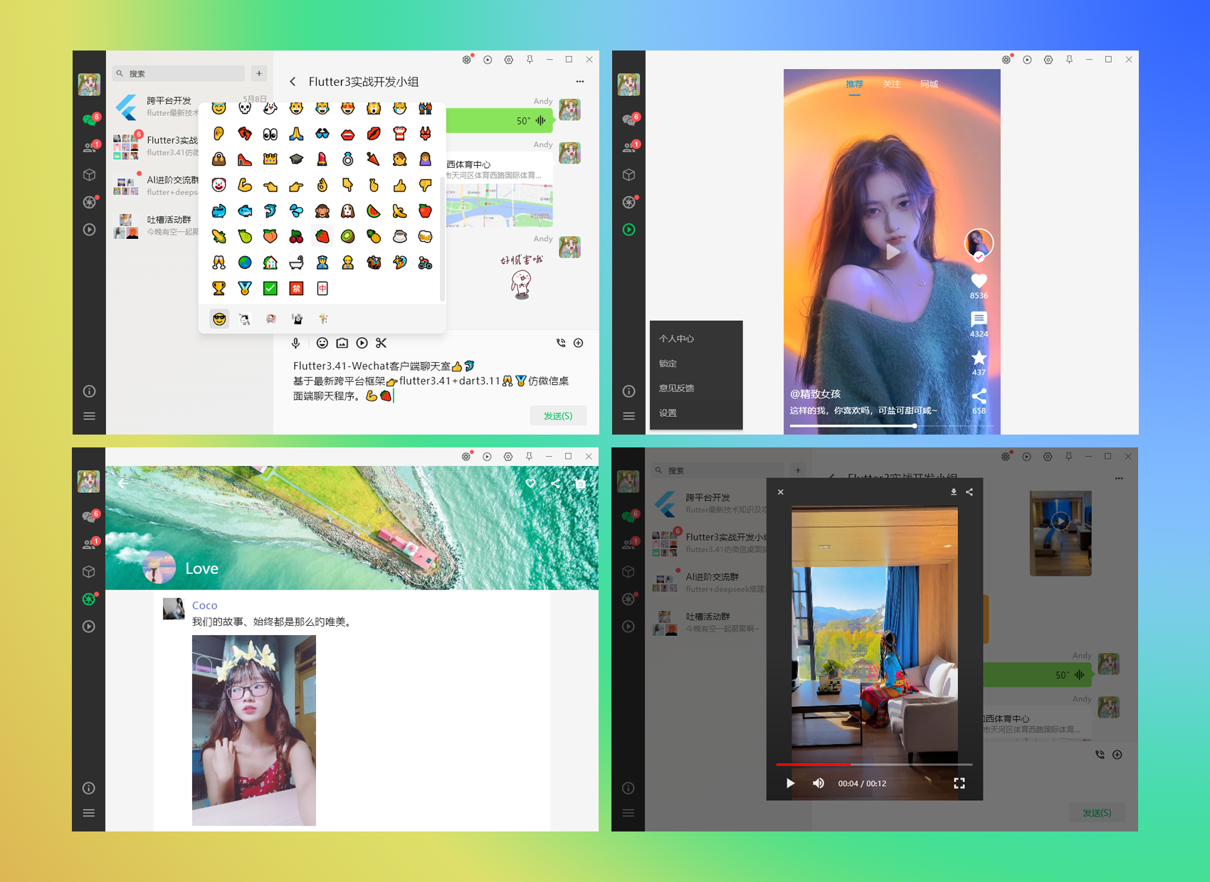The image size is (1210, 882).
Task: Click the microphone voice input icon
Action: pos(296,343)
